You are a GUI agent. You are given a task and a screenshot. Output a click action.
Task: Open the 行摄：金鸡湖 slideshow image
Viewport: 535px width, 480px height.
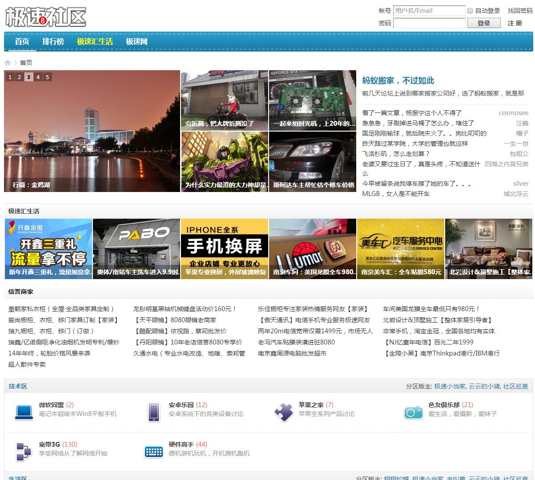[92, 131]
